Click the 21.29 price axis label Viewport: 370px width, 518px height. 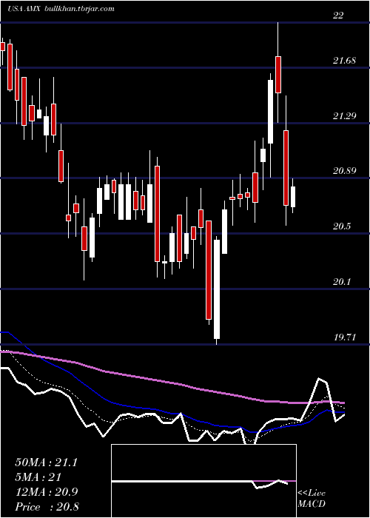click(x=345, y=116)
